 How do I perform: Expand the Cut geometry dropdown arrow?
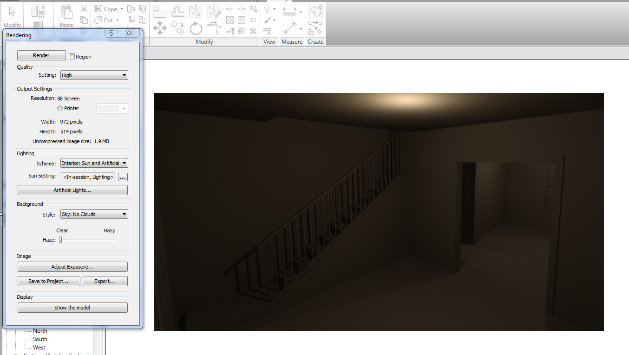click(x=118, y=20)
